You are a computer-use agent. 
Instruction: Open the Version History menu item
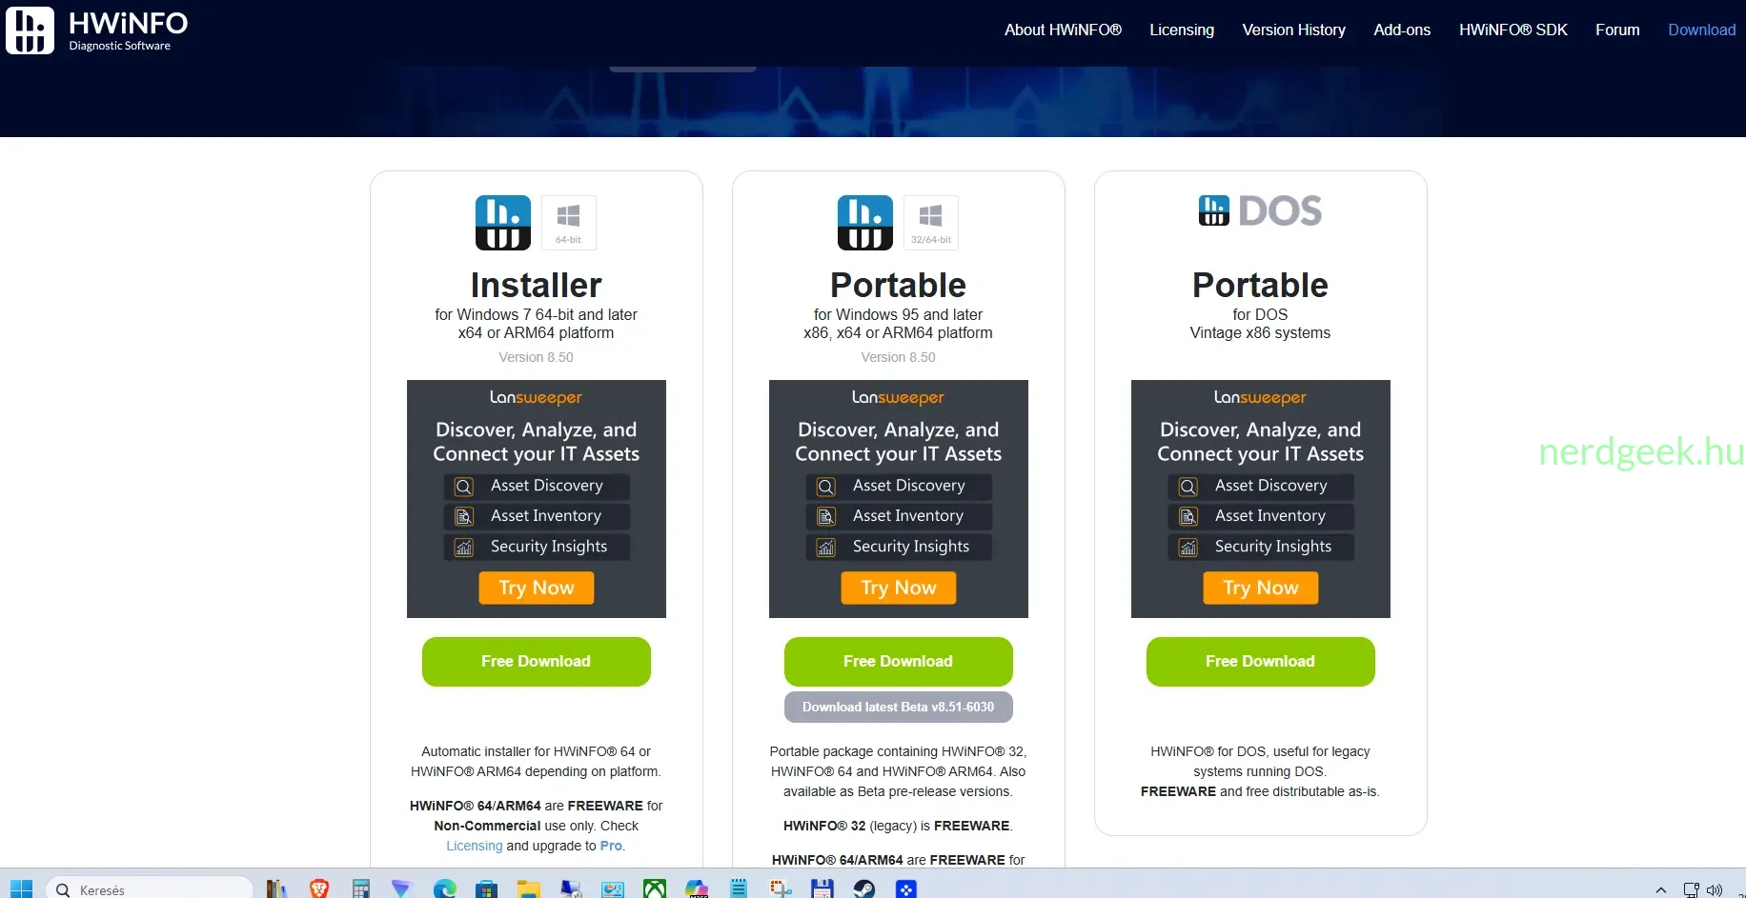pyautogui.click(x=1293, y=30)
